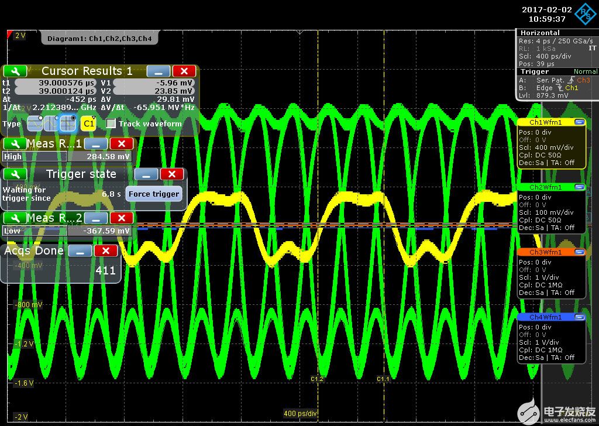This screenshot has height=426, width=599.
Task: Minimize the Ch1Wfm1 signal box
Action: tap(579, 122)
